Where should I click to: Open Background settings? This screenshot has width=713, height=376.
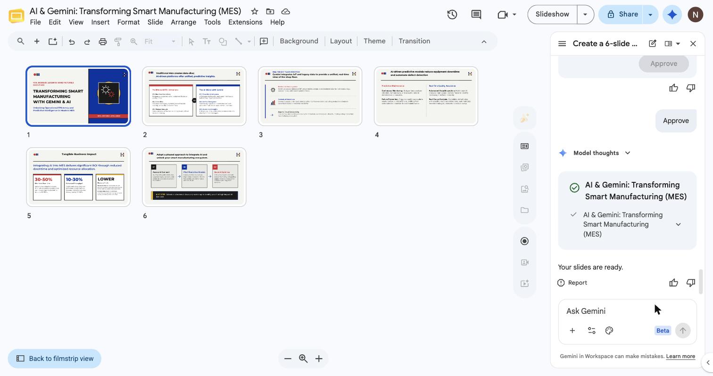tap(299, 41)
